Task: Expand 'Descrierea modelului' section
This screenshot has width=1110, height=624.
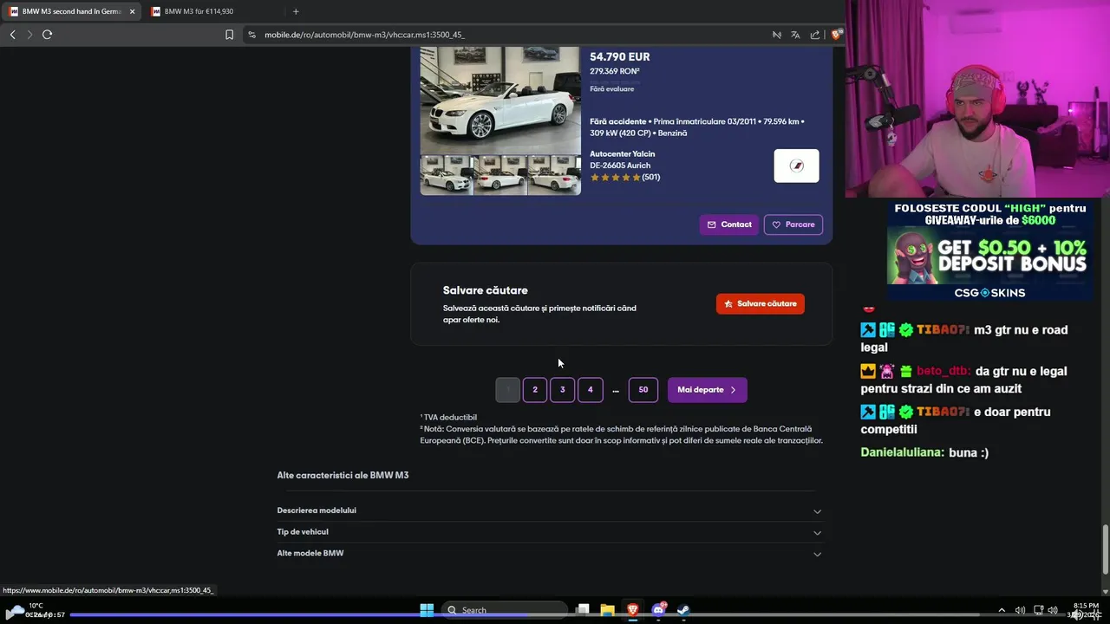Action: (549, 510)
